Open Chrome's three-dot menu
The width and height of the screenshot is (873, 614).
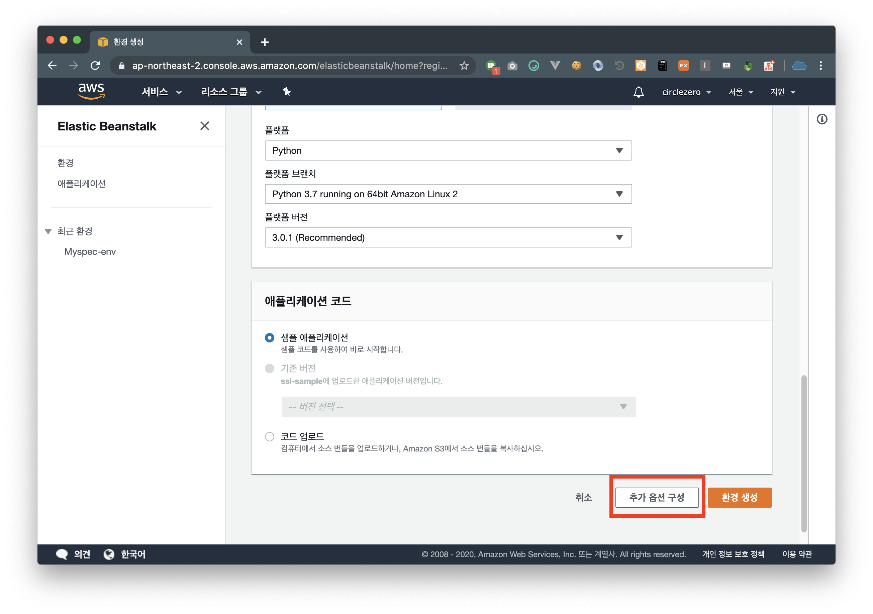(820, 66)
